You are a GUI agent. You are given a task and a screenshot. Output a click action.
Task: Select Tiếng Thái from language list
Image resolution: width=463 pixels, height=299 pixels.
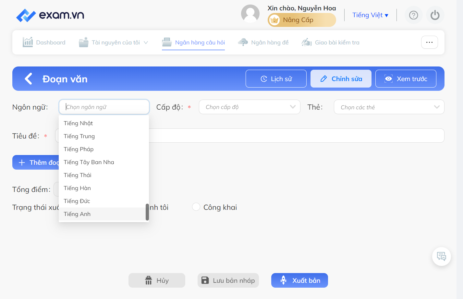click(x=102, y=175)
